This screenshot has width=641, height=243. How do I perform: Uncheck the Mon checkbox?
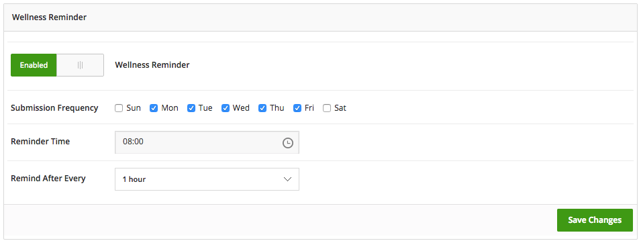[x=154, y=108]
